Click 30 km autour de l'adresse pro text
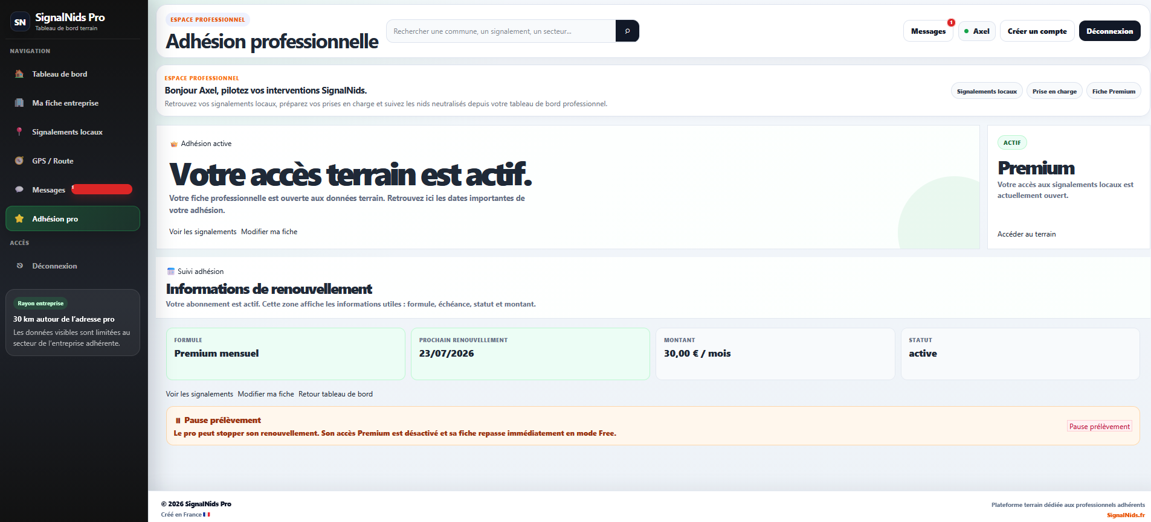This screenshot has width=1151, height=522. coord(64,319)
